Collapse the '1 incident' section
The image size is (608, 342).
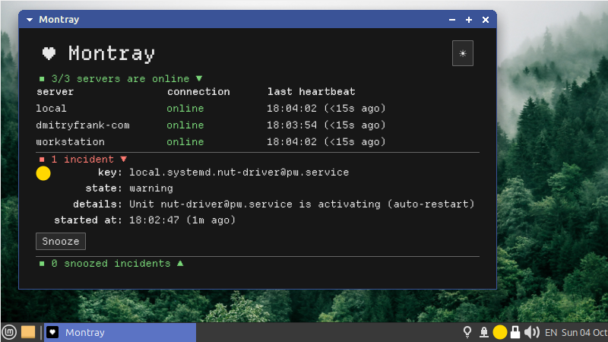pos(124,159)
